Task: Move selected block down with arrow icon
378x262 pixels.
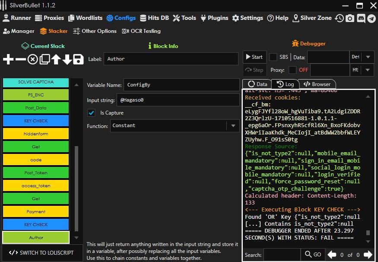Action: click(x=67, y=60)
